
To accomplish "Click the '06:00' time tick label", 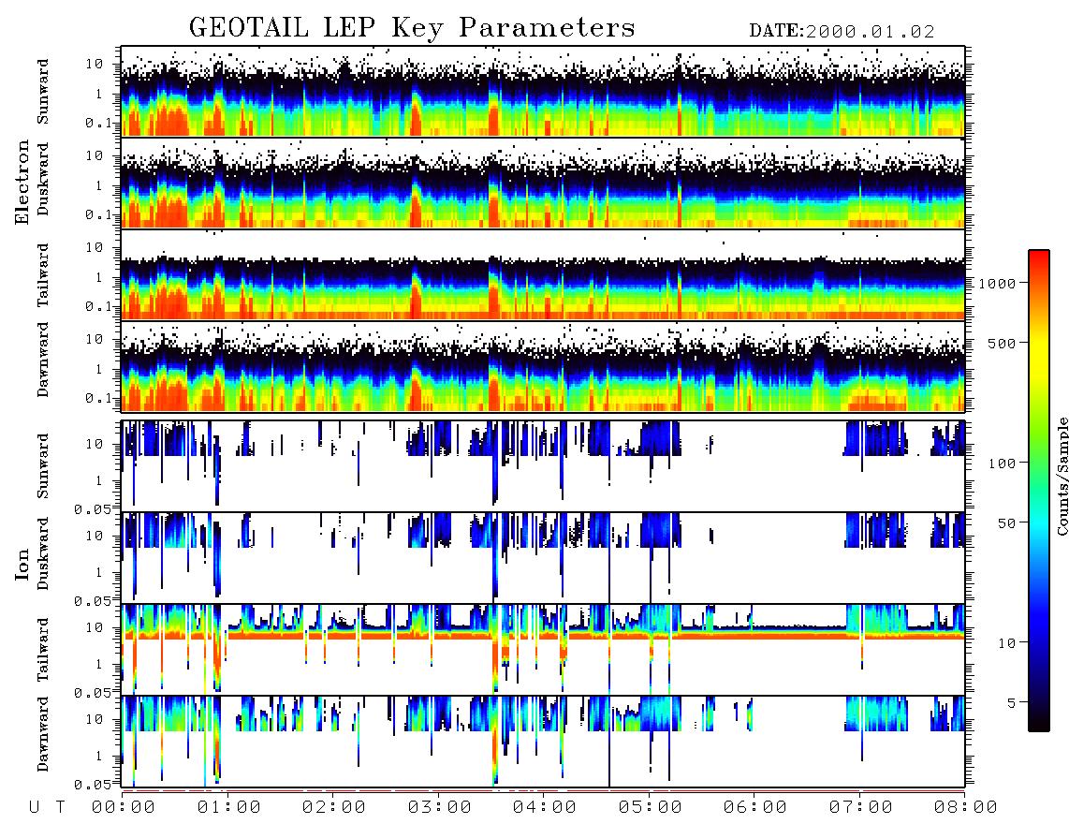I will click(755, 807).
